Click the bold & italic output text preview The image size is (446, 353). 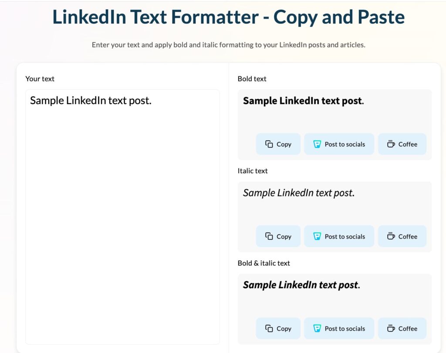pos(301,285)
